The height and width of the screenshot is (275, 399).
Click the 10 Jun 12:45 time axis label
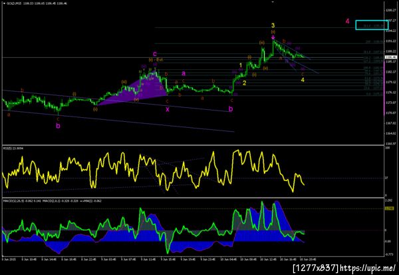[x=268, y=260]
